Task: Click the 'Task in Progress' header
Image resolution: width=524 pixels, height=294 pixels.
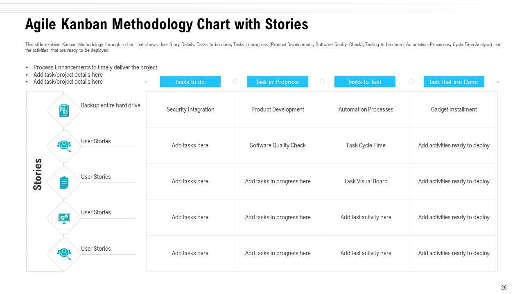Action: pyautogui.click(x=277, y=82)
